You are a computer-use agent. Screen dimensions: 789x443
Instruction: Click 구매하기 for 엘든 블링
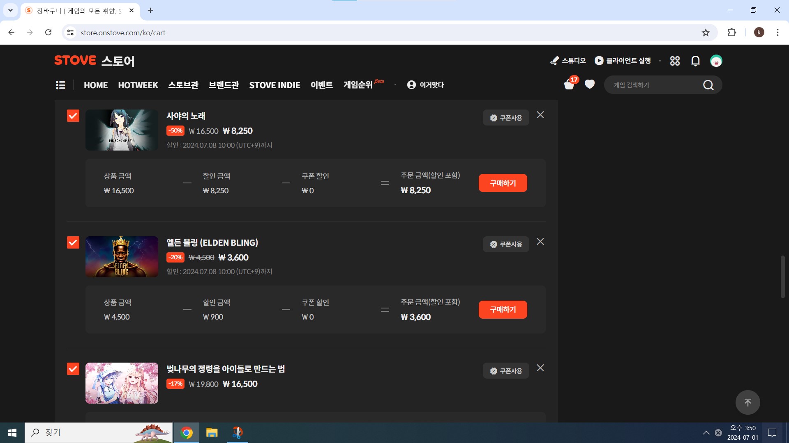[x=503, y=310]
